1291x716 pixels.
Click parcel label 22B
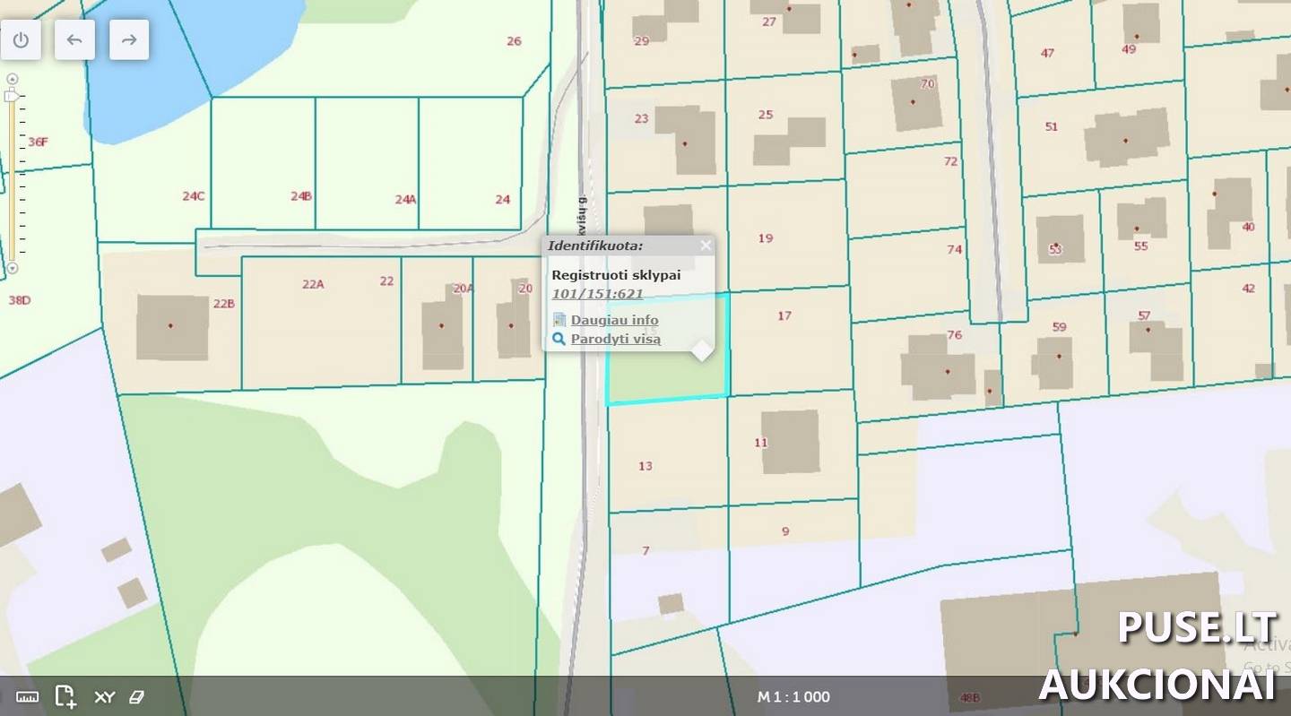click(223, 304)
